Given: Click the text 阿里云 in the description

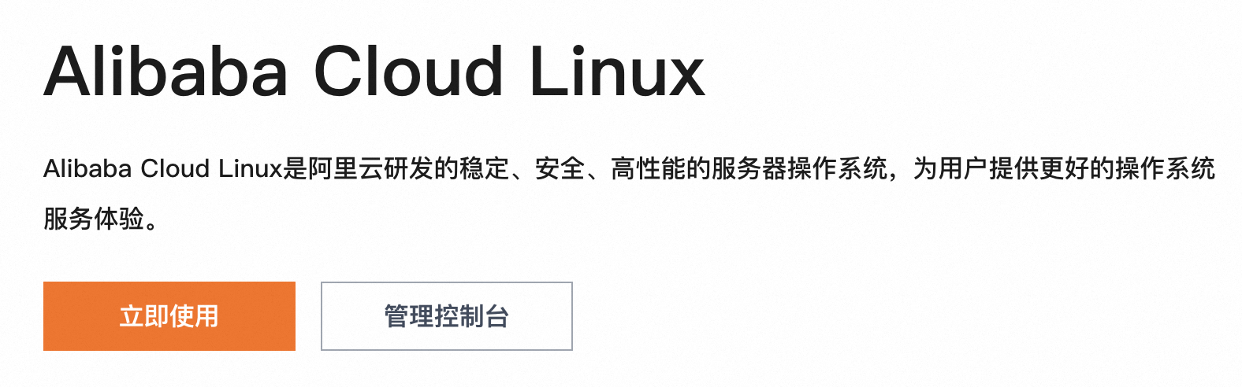Looking at the screenshot, I should click(x=345, y=168).
